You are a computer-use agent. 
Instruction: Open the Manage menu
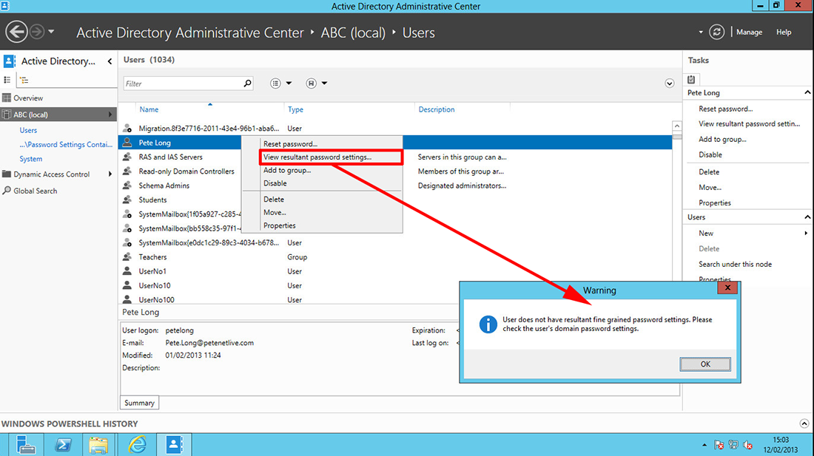point(749,32)
